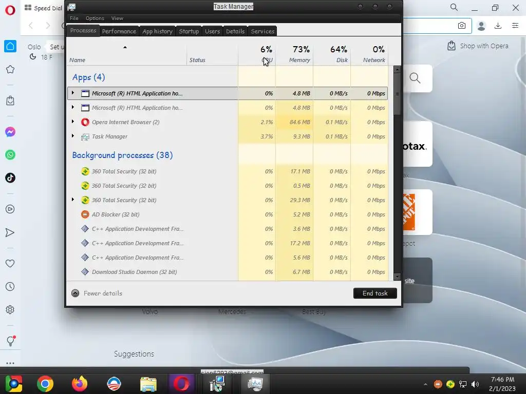
Task: Open Opera My Flow send icon
Action: [10, 232]
